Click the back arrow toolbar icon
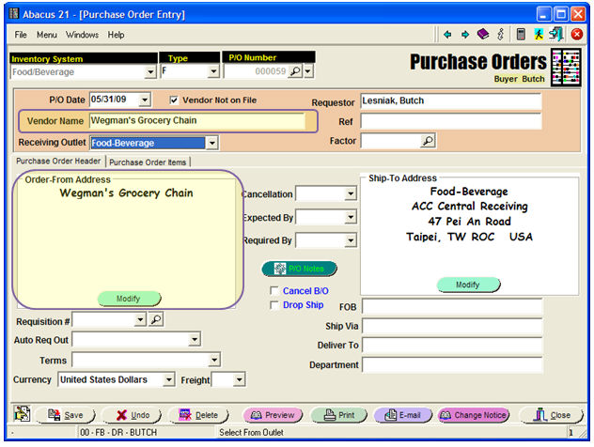 448,35
